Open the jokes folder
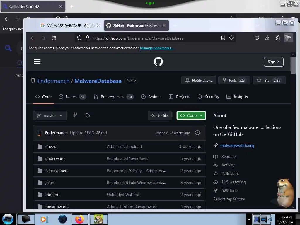This screenshot has height=225, width=300. 50,183
